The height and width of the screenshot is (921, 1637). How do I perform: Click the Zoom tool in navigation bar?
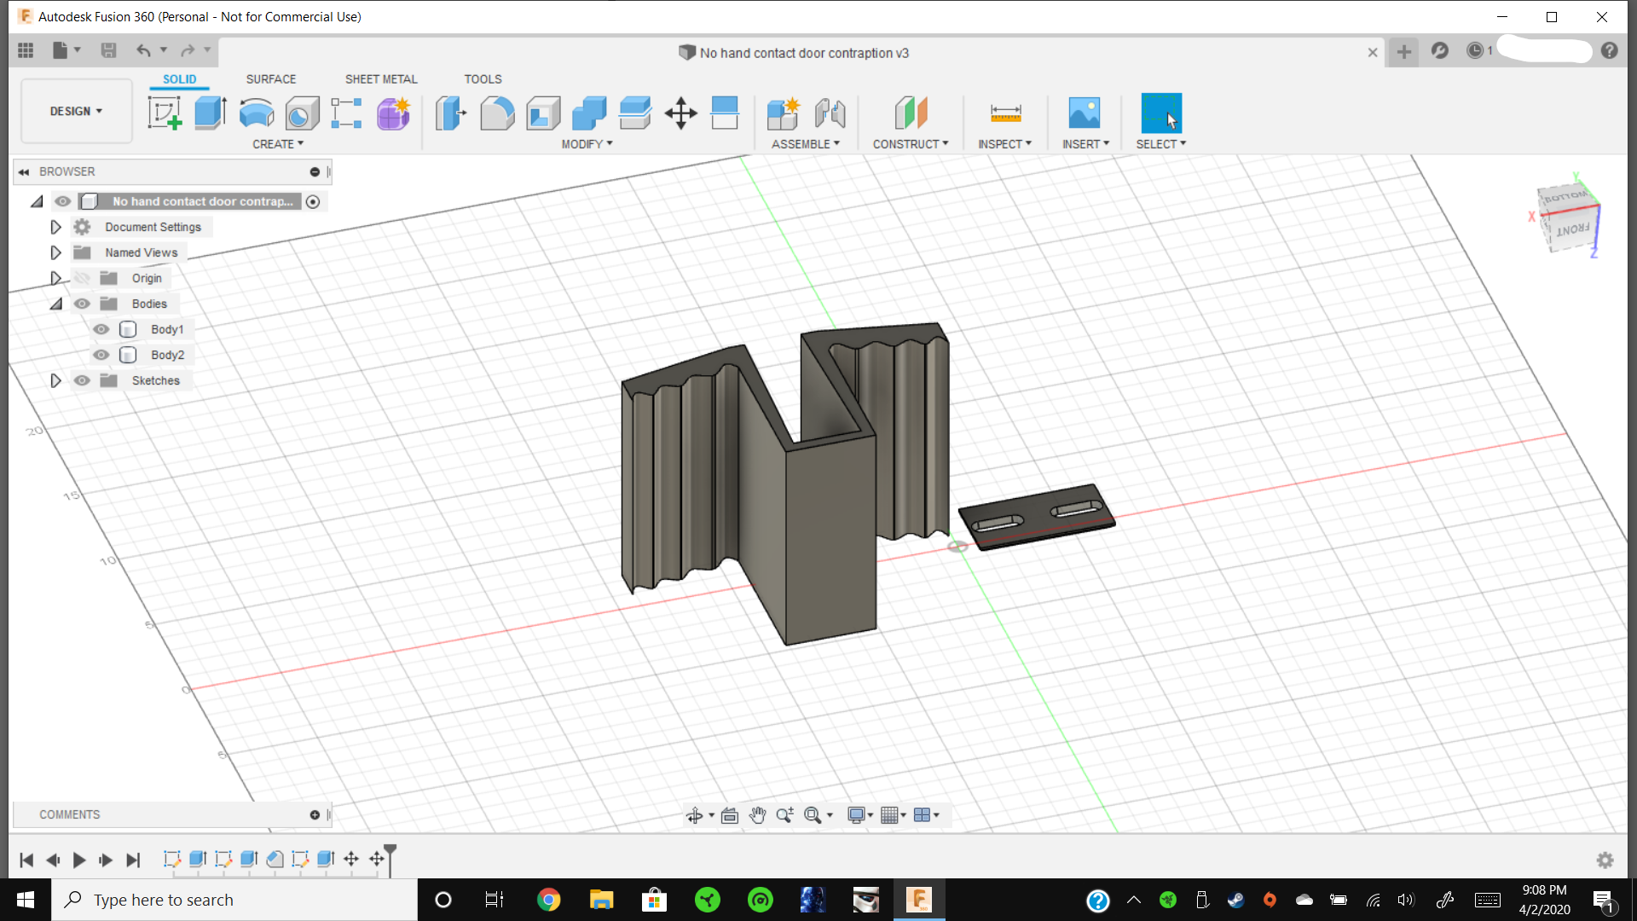pos(784,815)
